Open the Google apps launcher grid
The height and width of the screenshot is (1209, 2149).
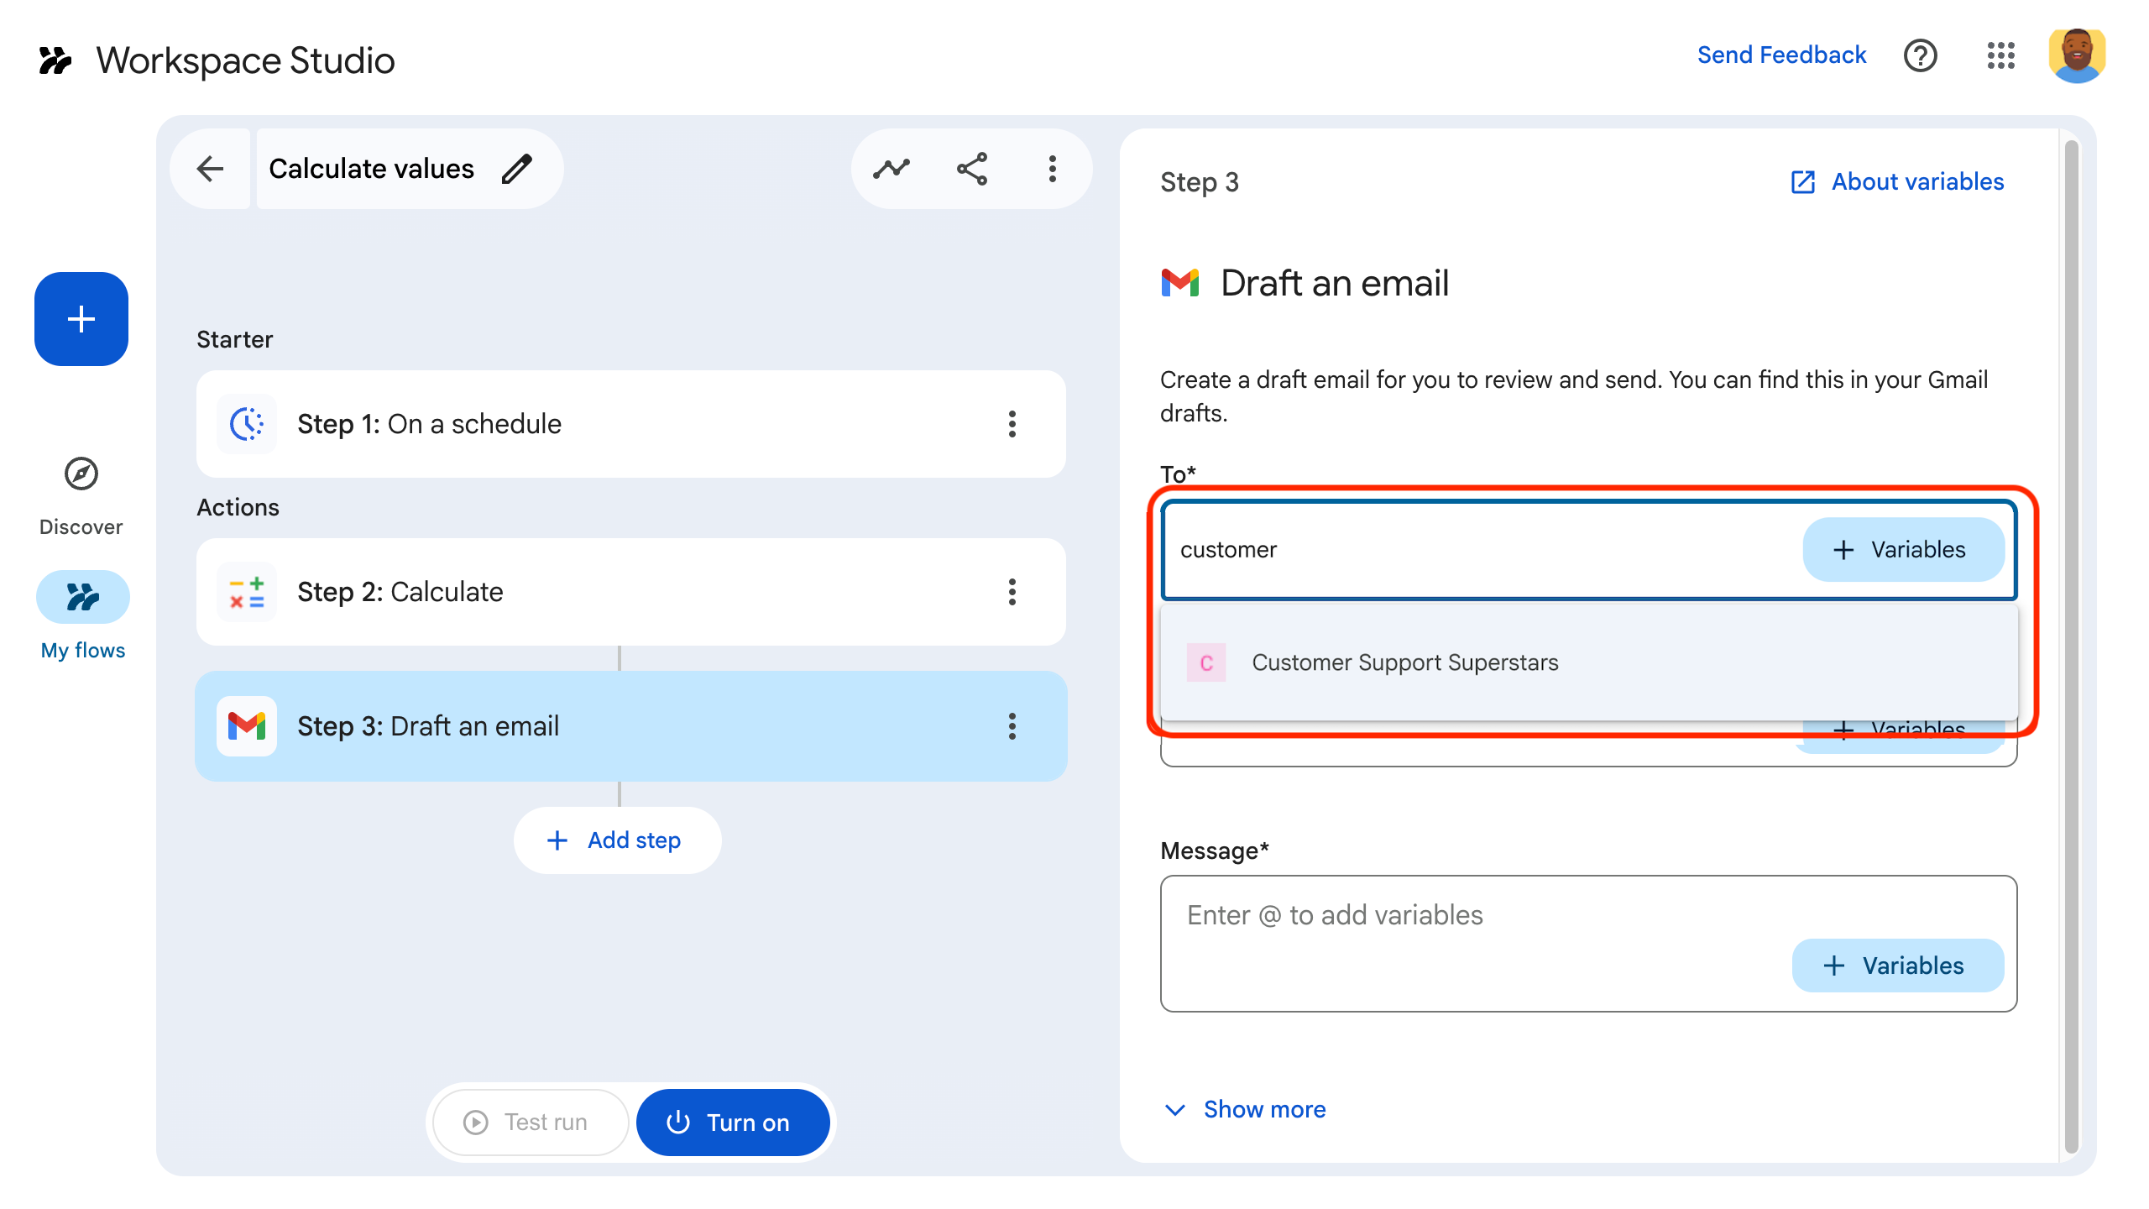(x=2001, y=56)
